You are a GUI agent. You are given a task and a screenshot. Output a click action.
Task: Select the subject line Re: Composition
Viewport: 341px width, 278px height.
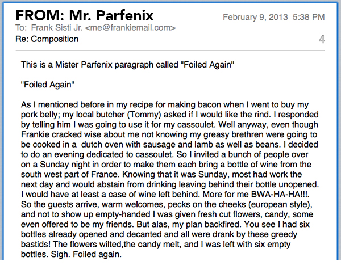point(47,39)
